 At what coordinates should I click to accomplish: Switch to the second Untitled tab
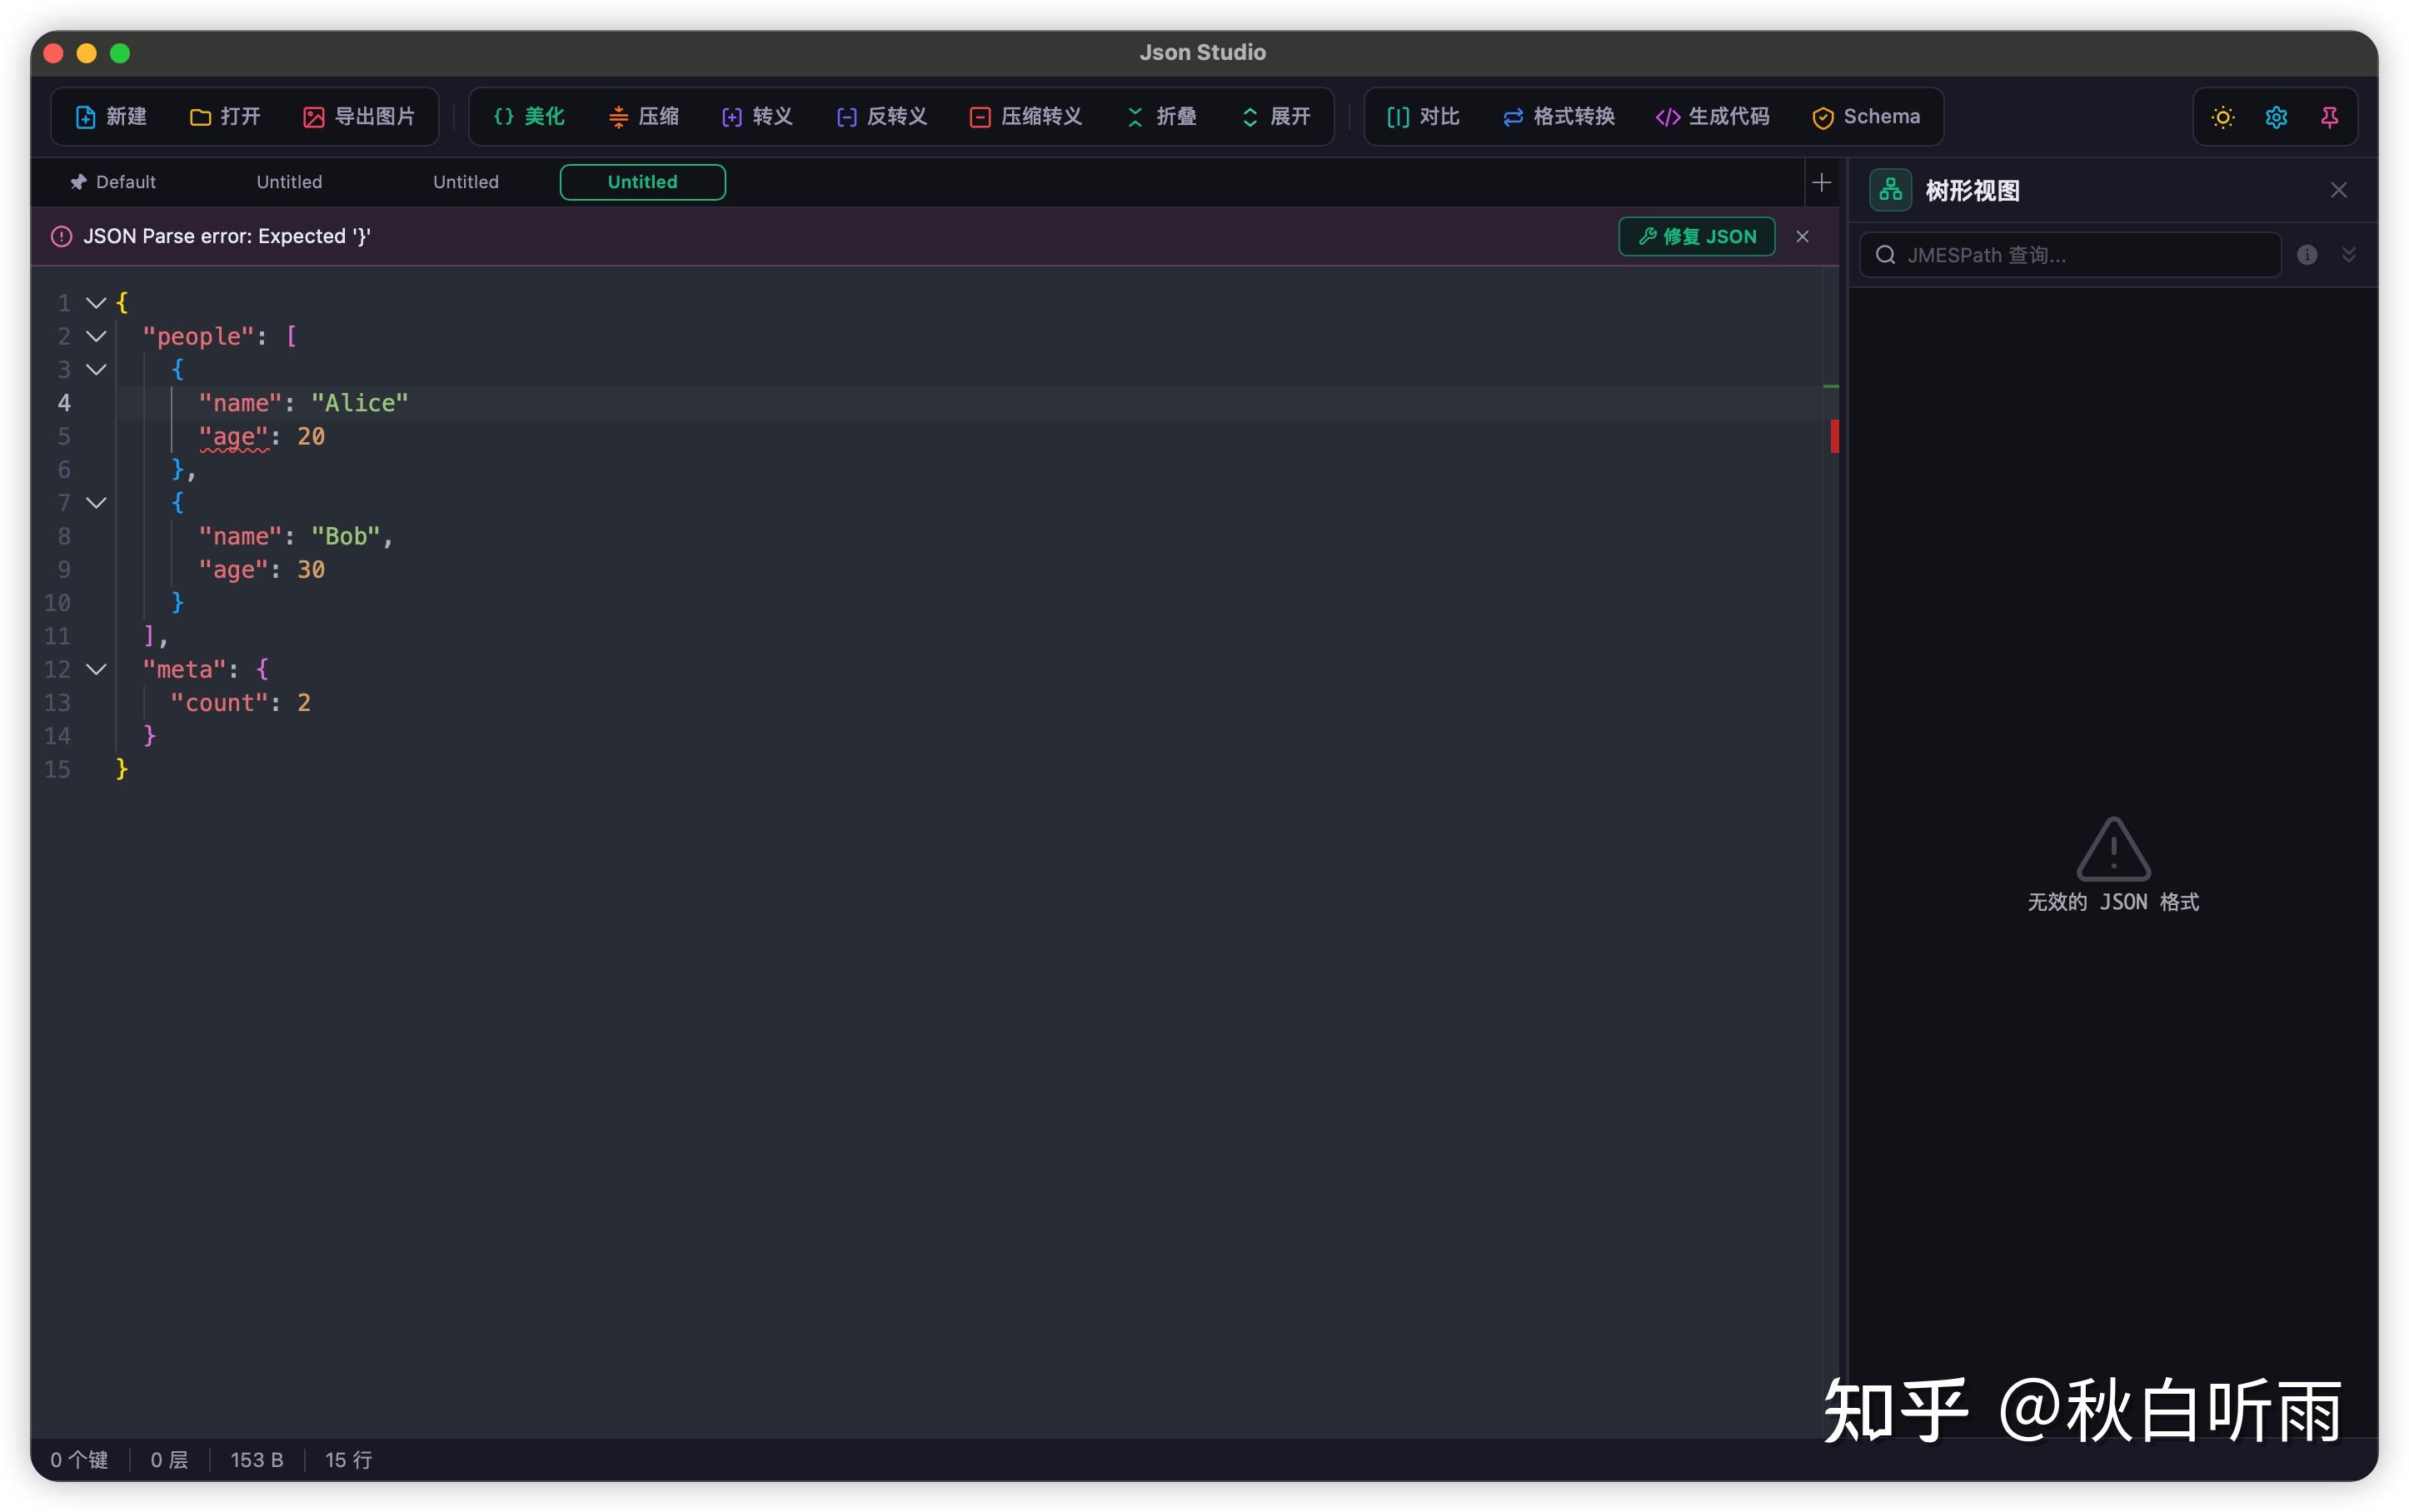[465, 182]
